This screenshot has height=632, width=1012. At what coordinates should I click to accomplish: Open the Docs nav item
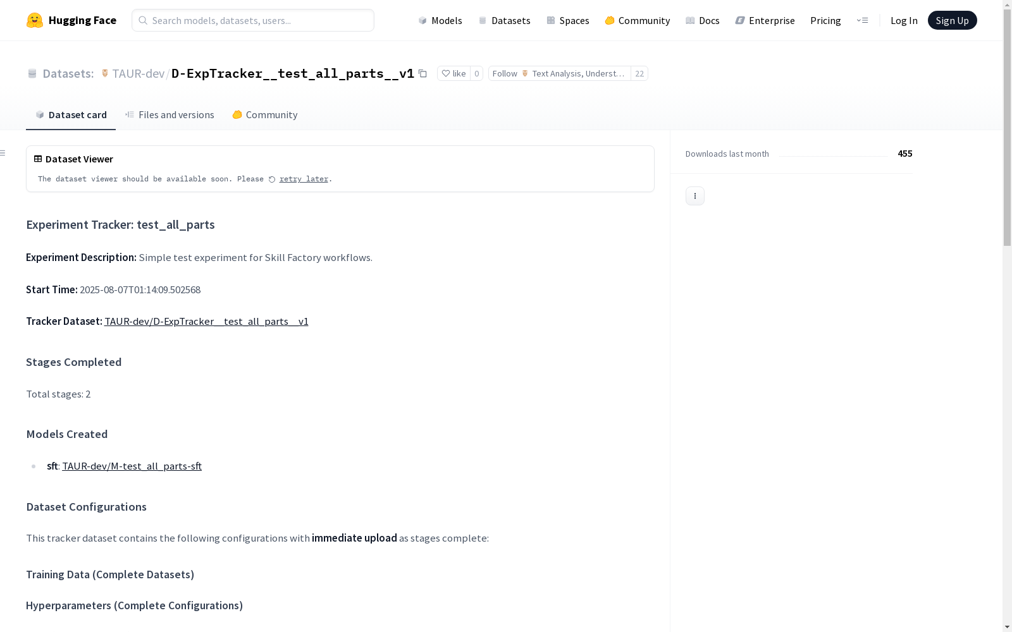[x=703, y=20]
